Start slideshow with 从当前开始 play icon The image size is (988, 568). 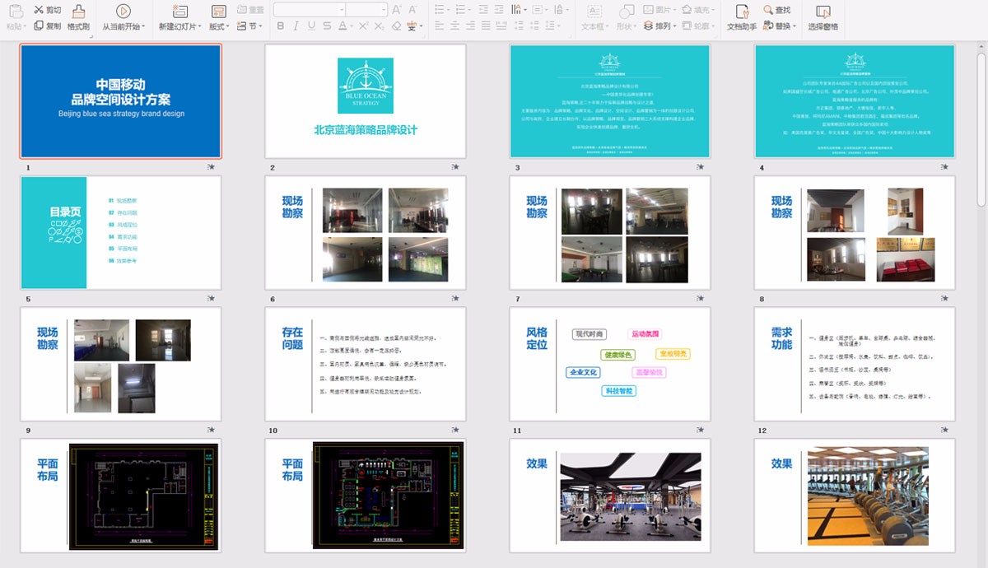point(123,11)
